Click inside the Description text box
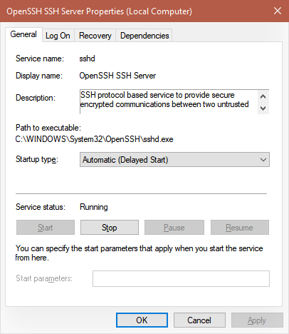Viewport: 289px width, 334px height. [x=169, y=102]
